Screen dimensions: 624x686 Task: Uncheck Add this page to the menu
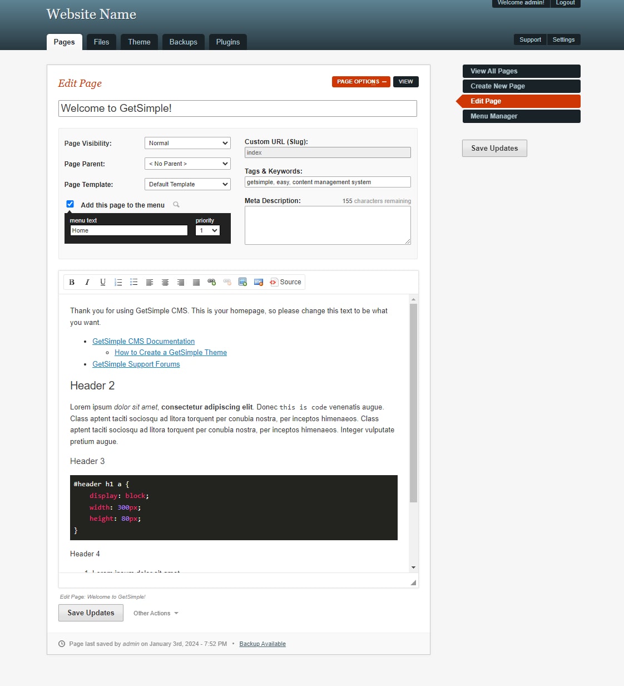[70, 204]
